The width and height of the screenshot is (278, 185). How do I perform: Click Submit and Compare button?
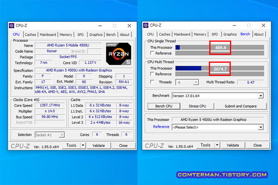click(x=241, y=106)
